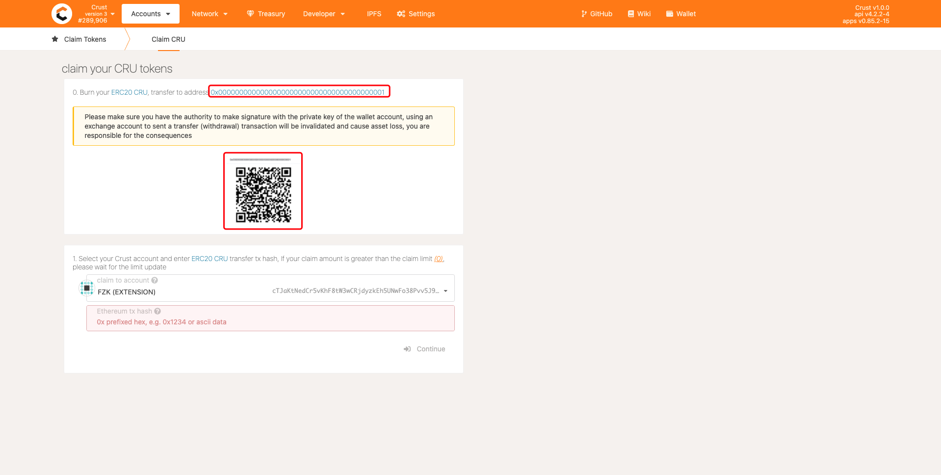Click the Wiki book icon

tap(631, 14)
